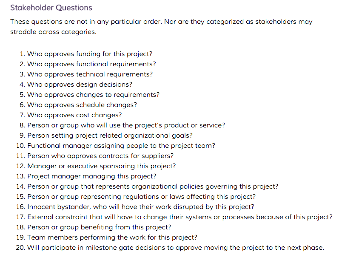Click the intro paragraph about question order
This screenshot has width=359, height=257.
[x=161, y=26]
